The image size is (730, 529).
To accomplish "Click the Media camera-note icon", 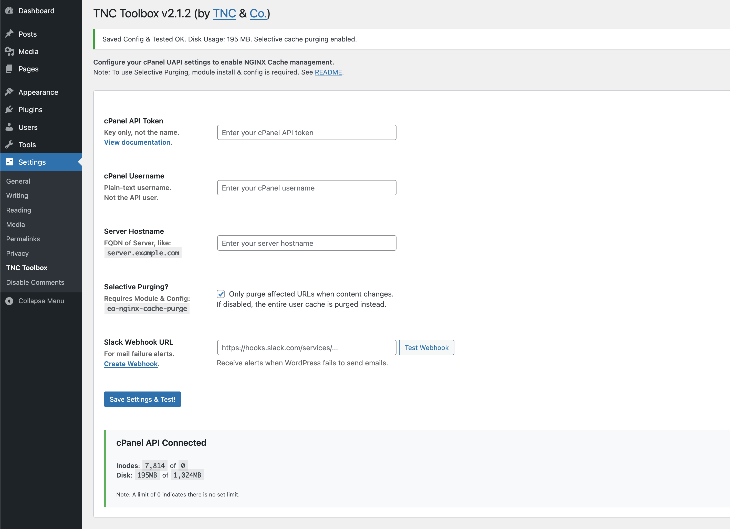I will coord(9,51).
